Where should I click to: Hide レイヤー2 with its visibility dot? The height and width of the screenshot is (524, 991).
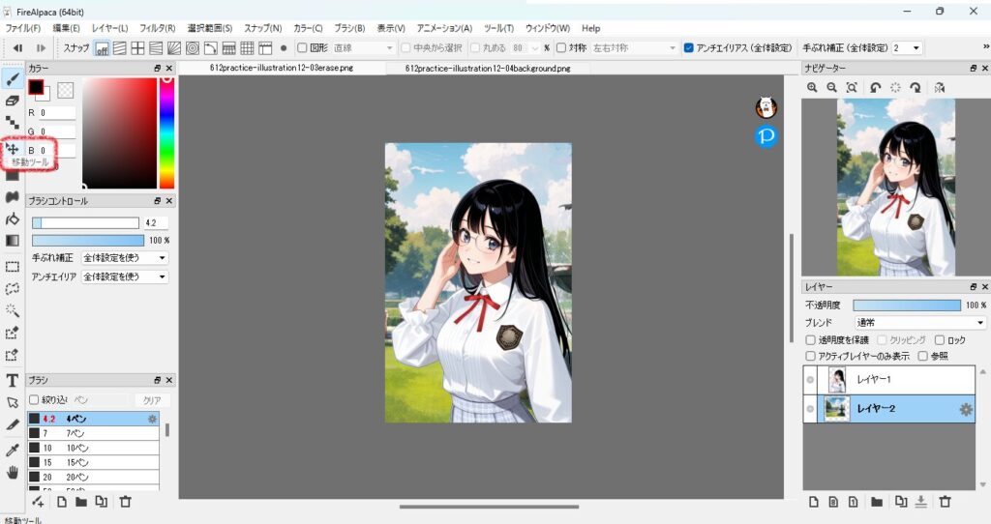[x=810, y=409]
